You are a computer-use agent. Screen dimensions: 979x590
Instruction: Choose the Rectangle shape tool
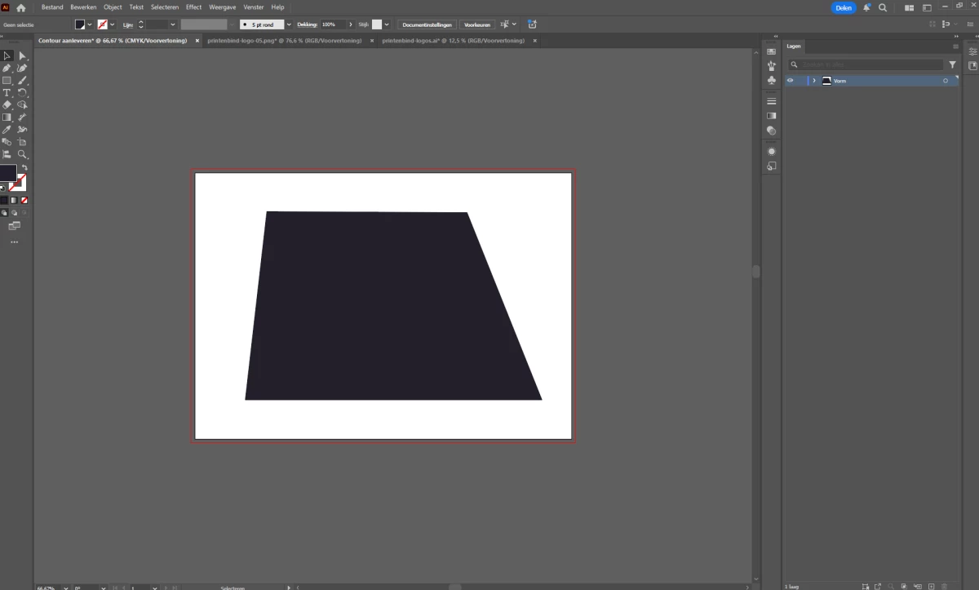pyautogui.click(x=7, y=81)
